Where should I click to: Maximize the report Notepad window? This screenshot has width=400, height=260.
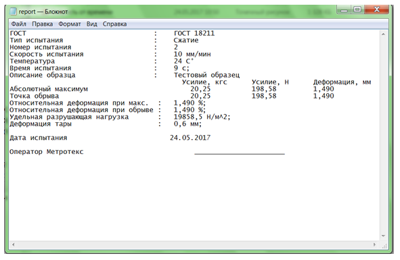357,9
